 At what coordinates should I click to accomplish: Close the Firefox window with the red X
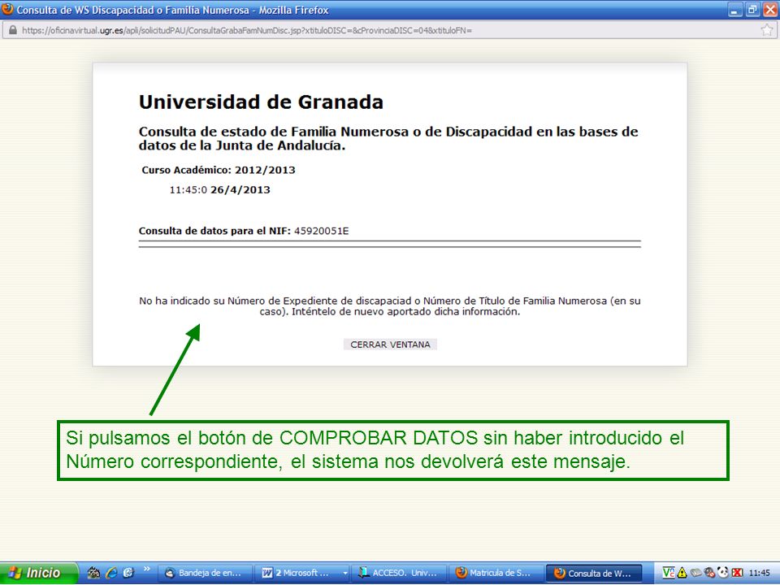tap(769, 10)
